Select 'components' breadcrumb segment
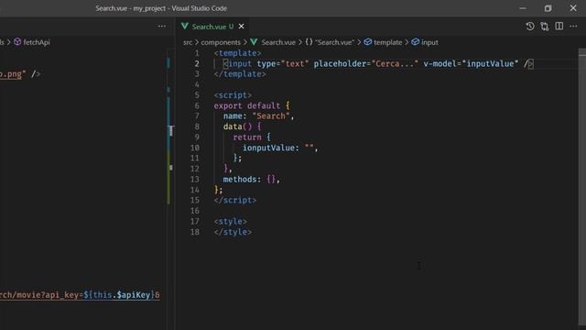Image resolution: width=586 pixels, height=330 pixels. click(x=221, y=42)
